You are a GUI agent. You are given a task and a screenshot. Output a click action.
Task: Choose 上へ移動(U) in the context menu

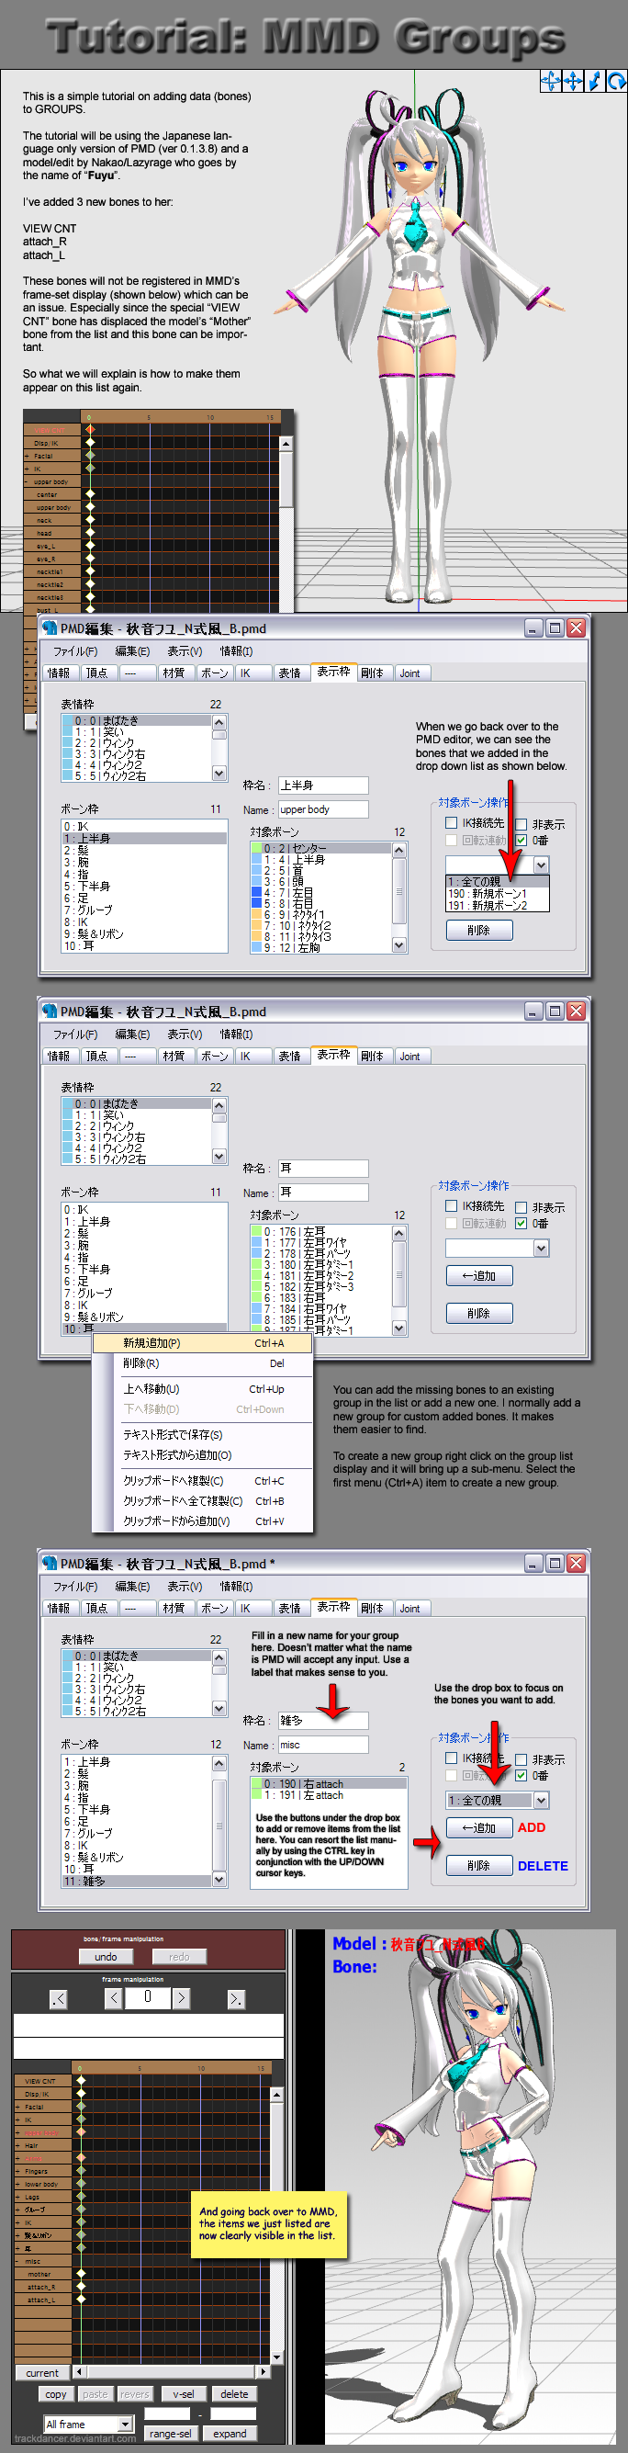pos(203,1389)
